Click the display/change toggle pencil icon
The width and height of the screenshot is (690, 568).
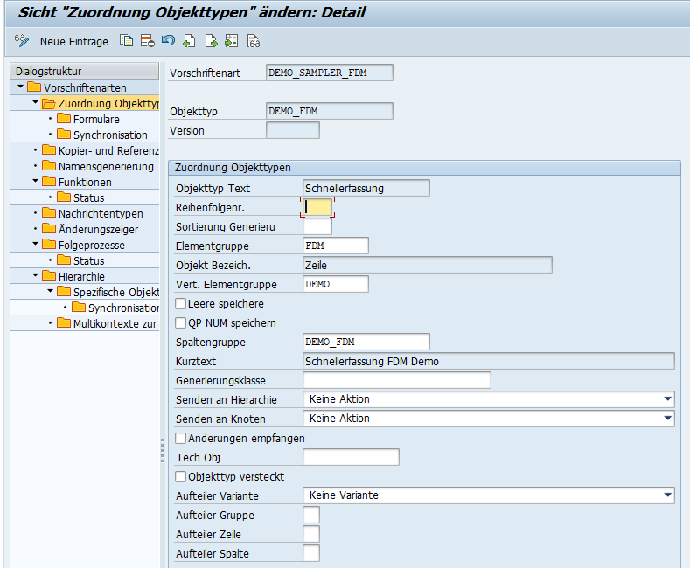point(23,41)
